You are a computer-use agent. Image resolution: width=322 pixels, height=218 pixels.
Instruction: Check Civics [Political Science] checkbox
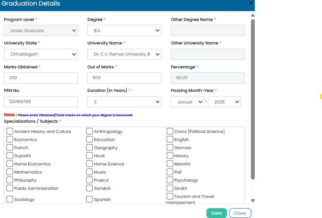170,131
